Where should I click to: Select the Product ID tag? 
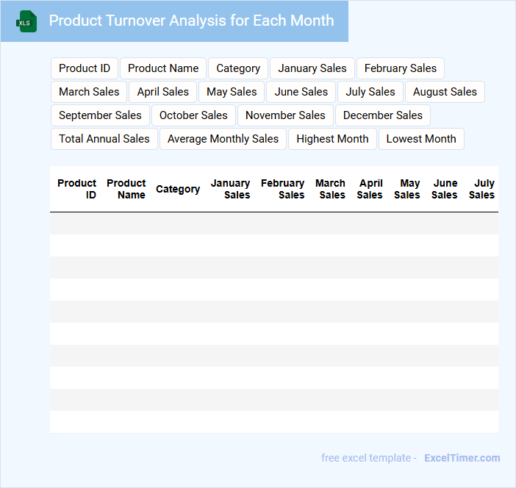click(x=85, y=68)
